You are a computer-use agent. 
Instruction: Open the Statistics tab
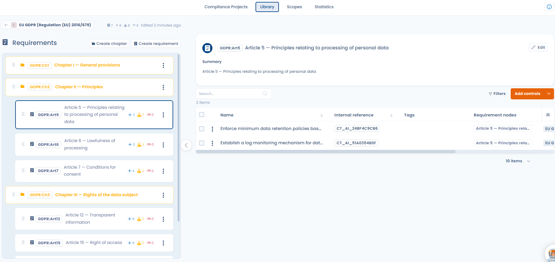coord(324,7)
